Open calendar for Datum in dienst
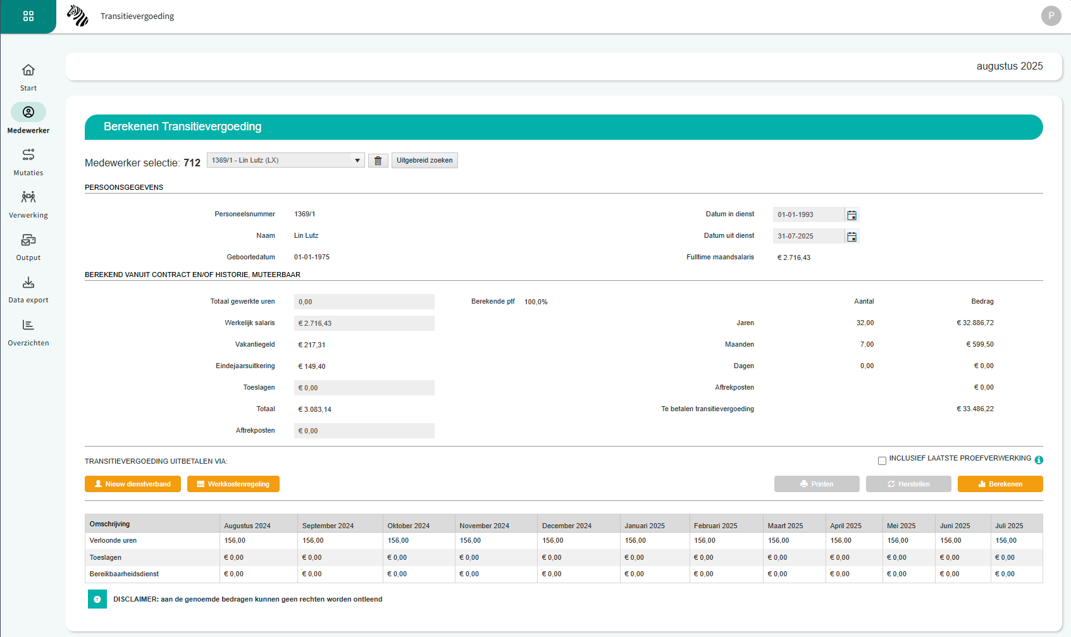1071x637 pixels. [x=852, y=215]
